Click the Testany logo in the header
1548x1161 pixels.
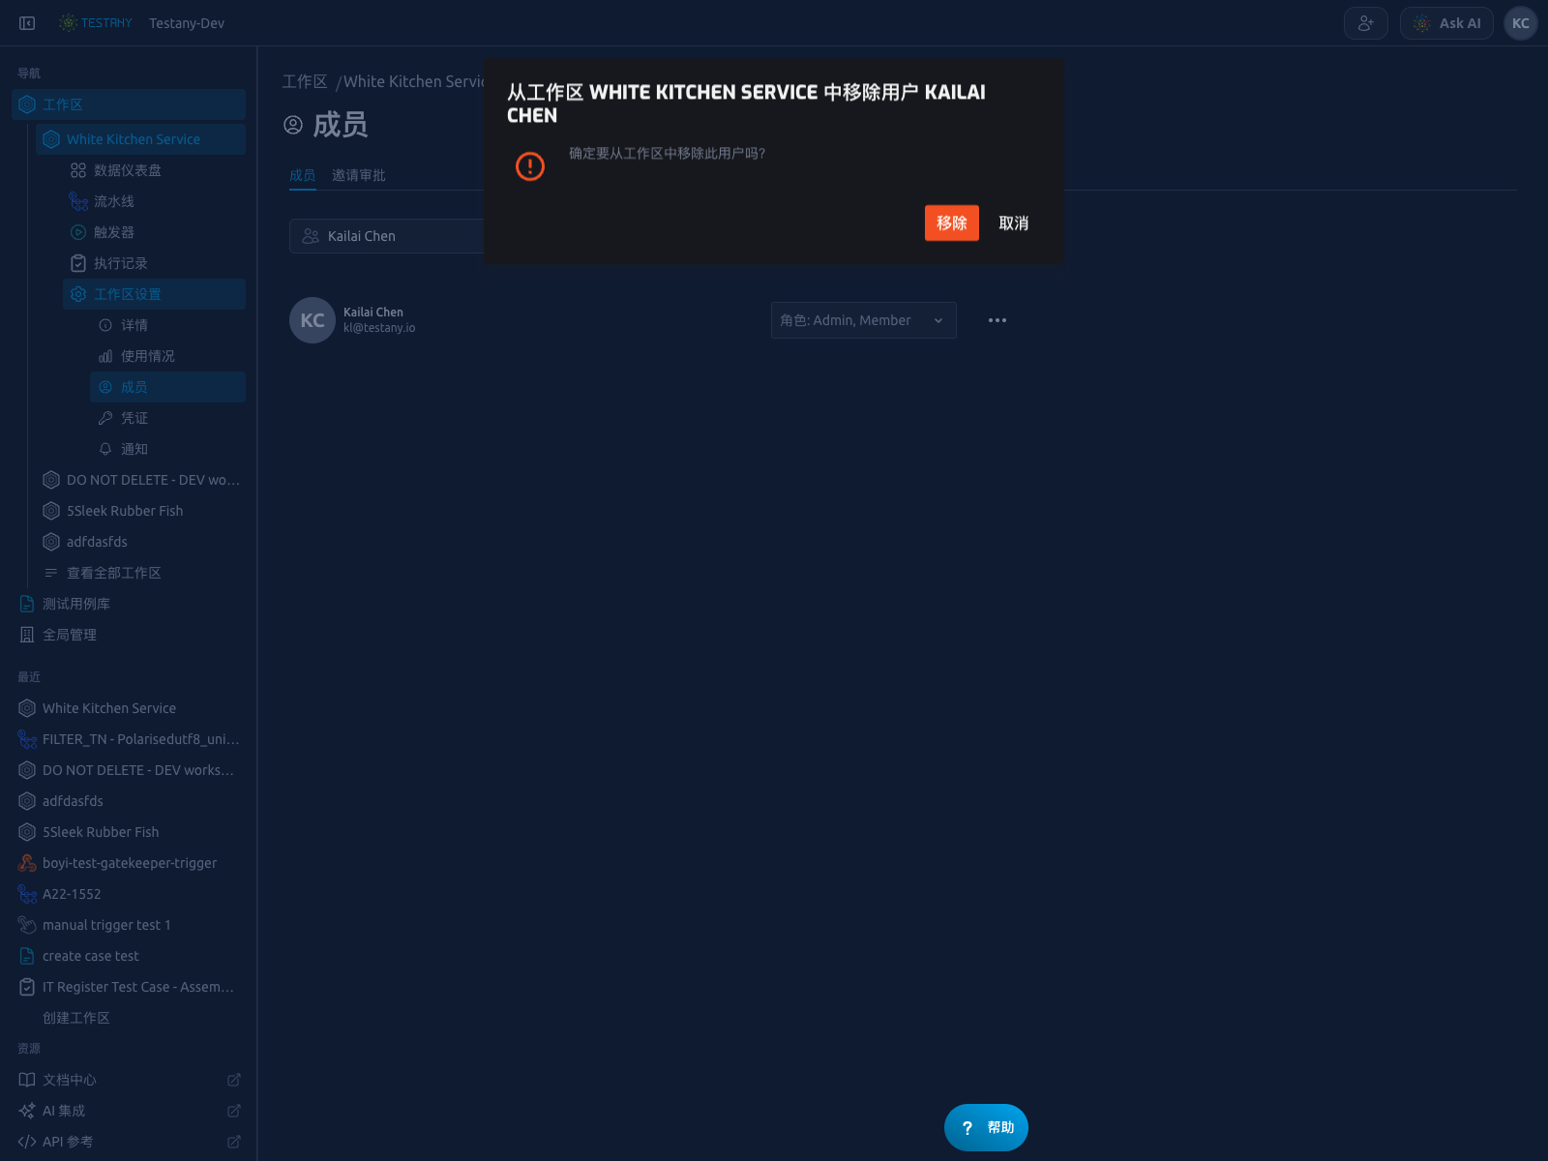[x=95, y=23]
